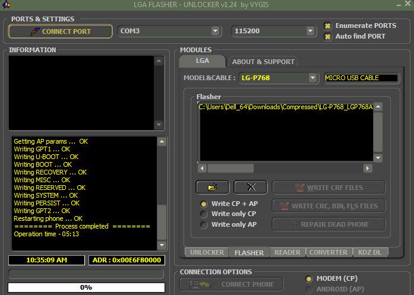Click the 'Restarting phone ... OK' log line
The image size is (414, 295).
pyautogui.click(x=48, y=219)
